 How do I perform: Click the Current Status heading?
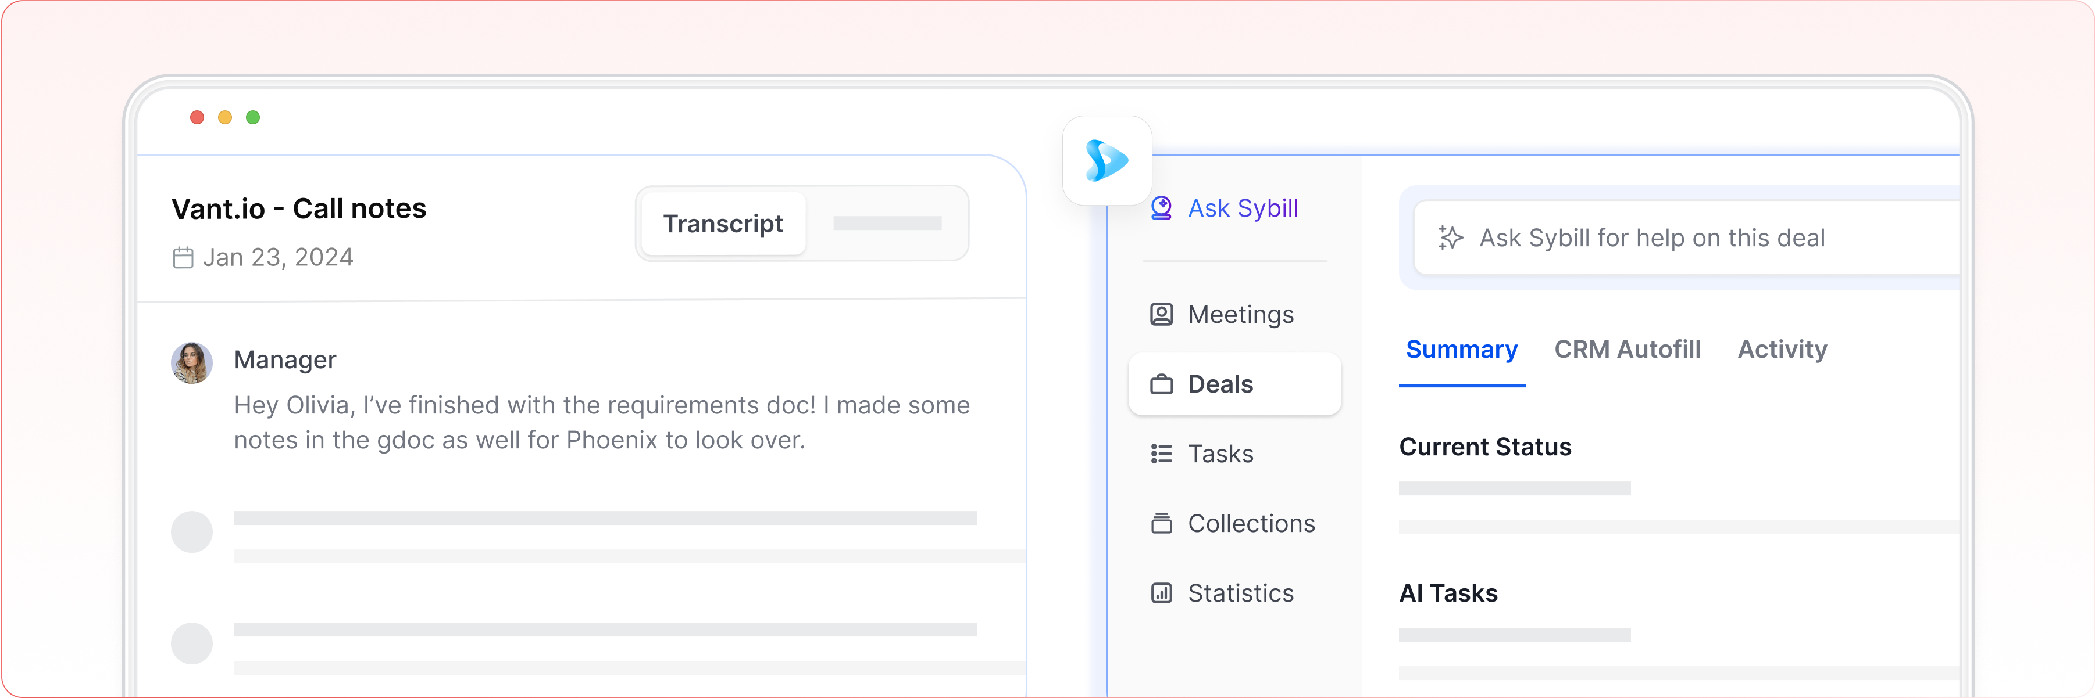1485,447
